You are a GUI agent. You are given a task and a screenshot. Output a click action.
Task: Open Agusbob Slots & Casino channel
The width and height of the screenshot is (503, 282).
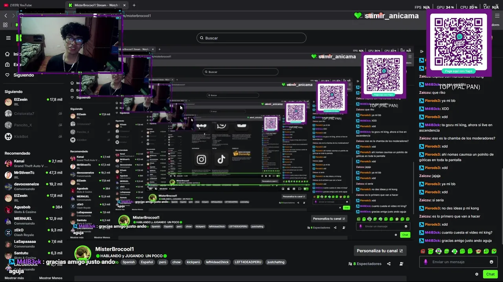pyautogui.click(x=33, y=209)
